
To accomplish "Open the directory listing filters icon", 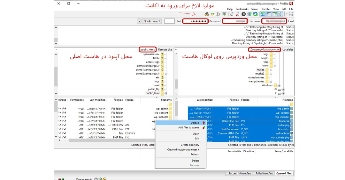I will (x=224, y=14).
